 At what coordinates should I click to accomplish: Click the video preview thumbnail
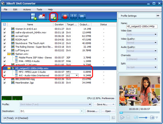click(140, 91)
